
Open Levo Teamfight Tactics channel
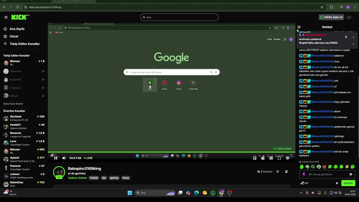point(24,143)
